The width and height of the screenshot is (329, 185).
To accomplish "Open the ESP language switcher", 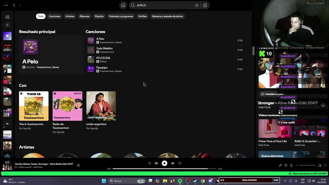I will 303,181.
